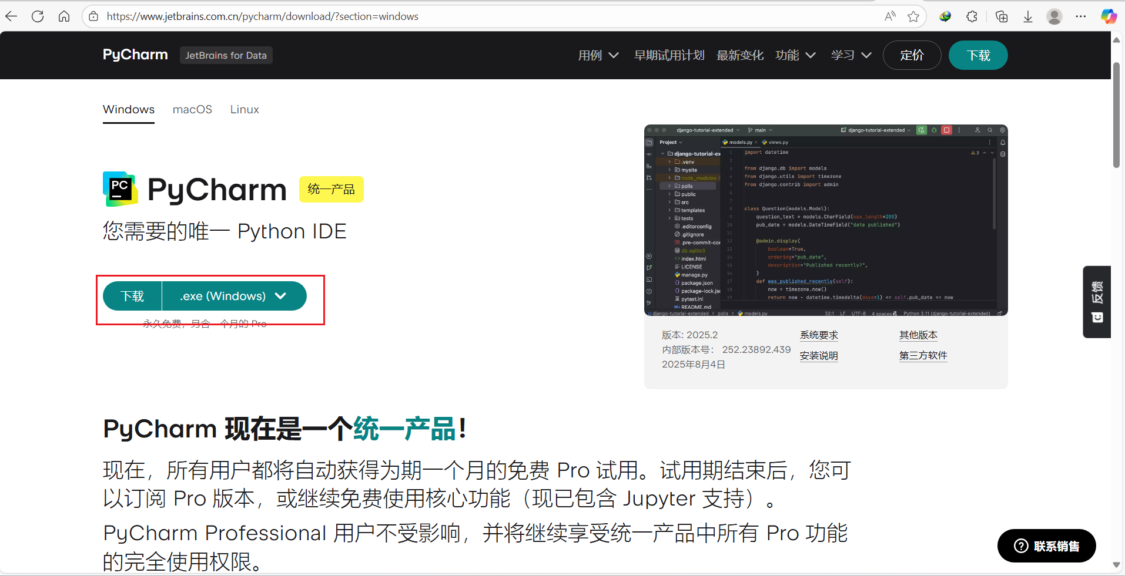Open the .exe (Windows) installer type dropdown

[x=233, y=296]
